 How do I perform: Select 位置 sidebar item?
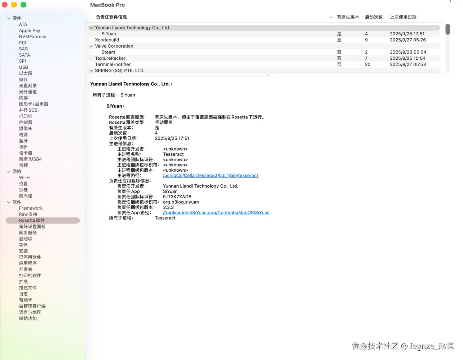(x=23, y=184)
